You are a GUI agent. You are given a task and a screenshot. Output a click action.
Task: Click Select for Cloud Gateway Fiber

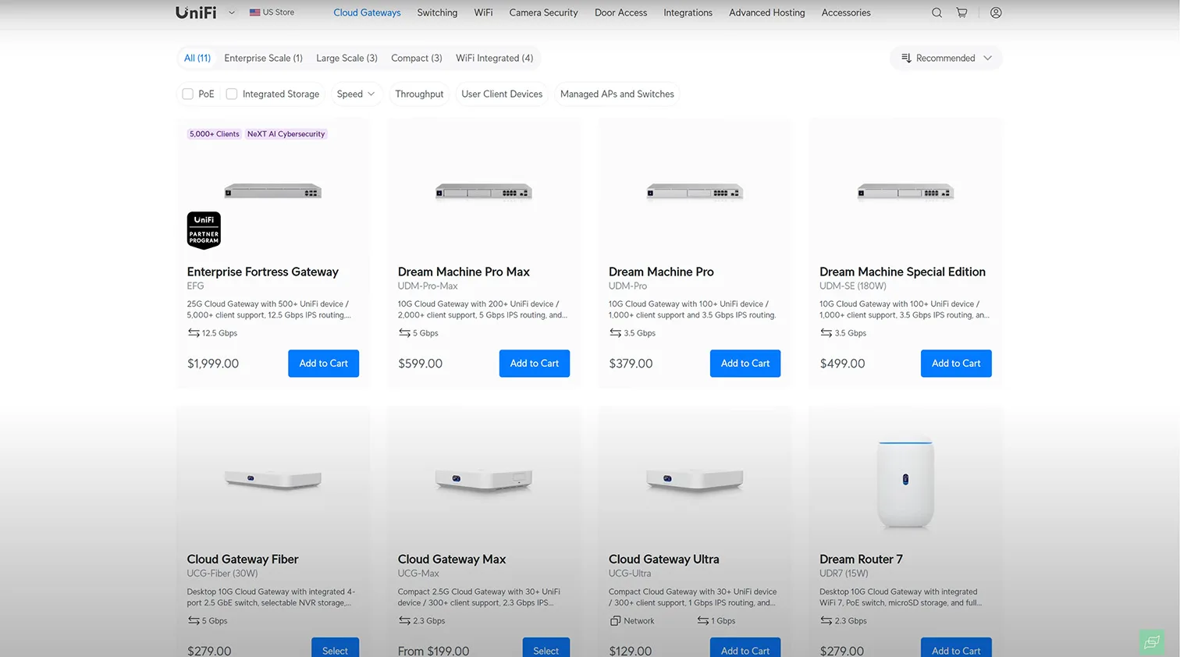pos(335,649)
